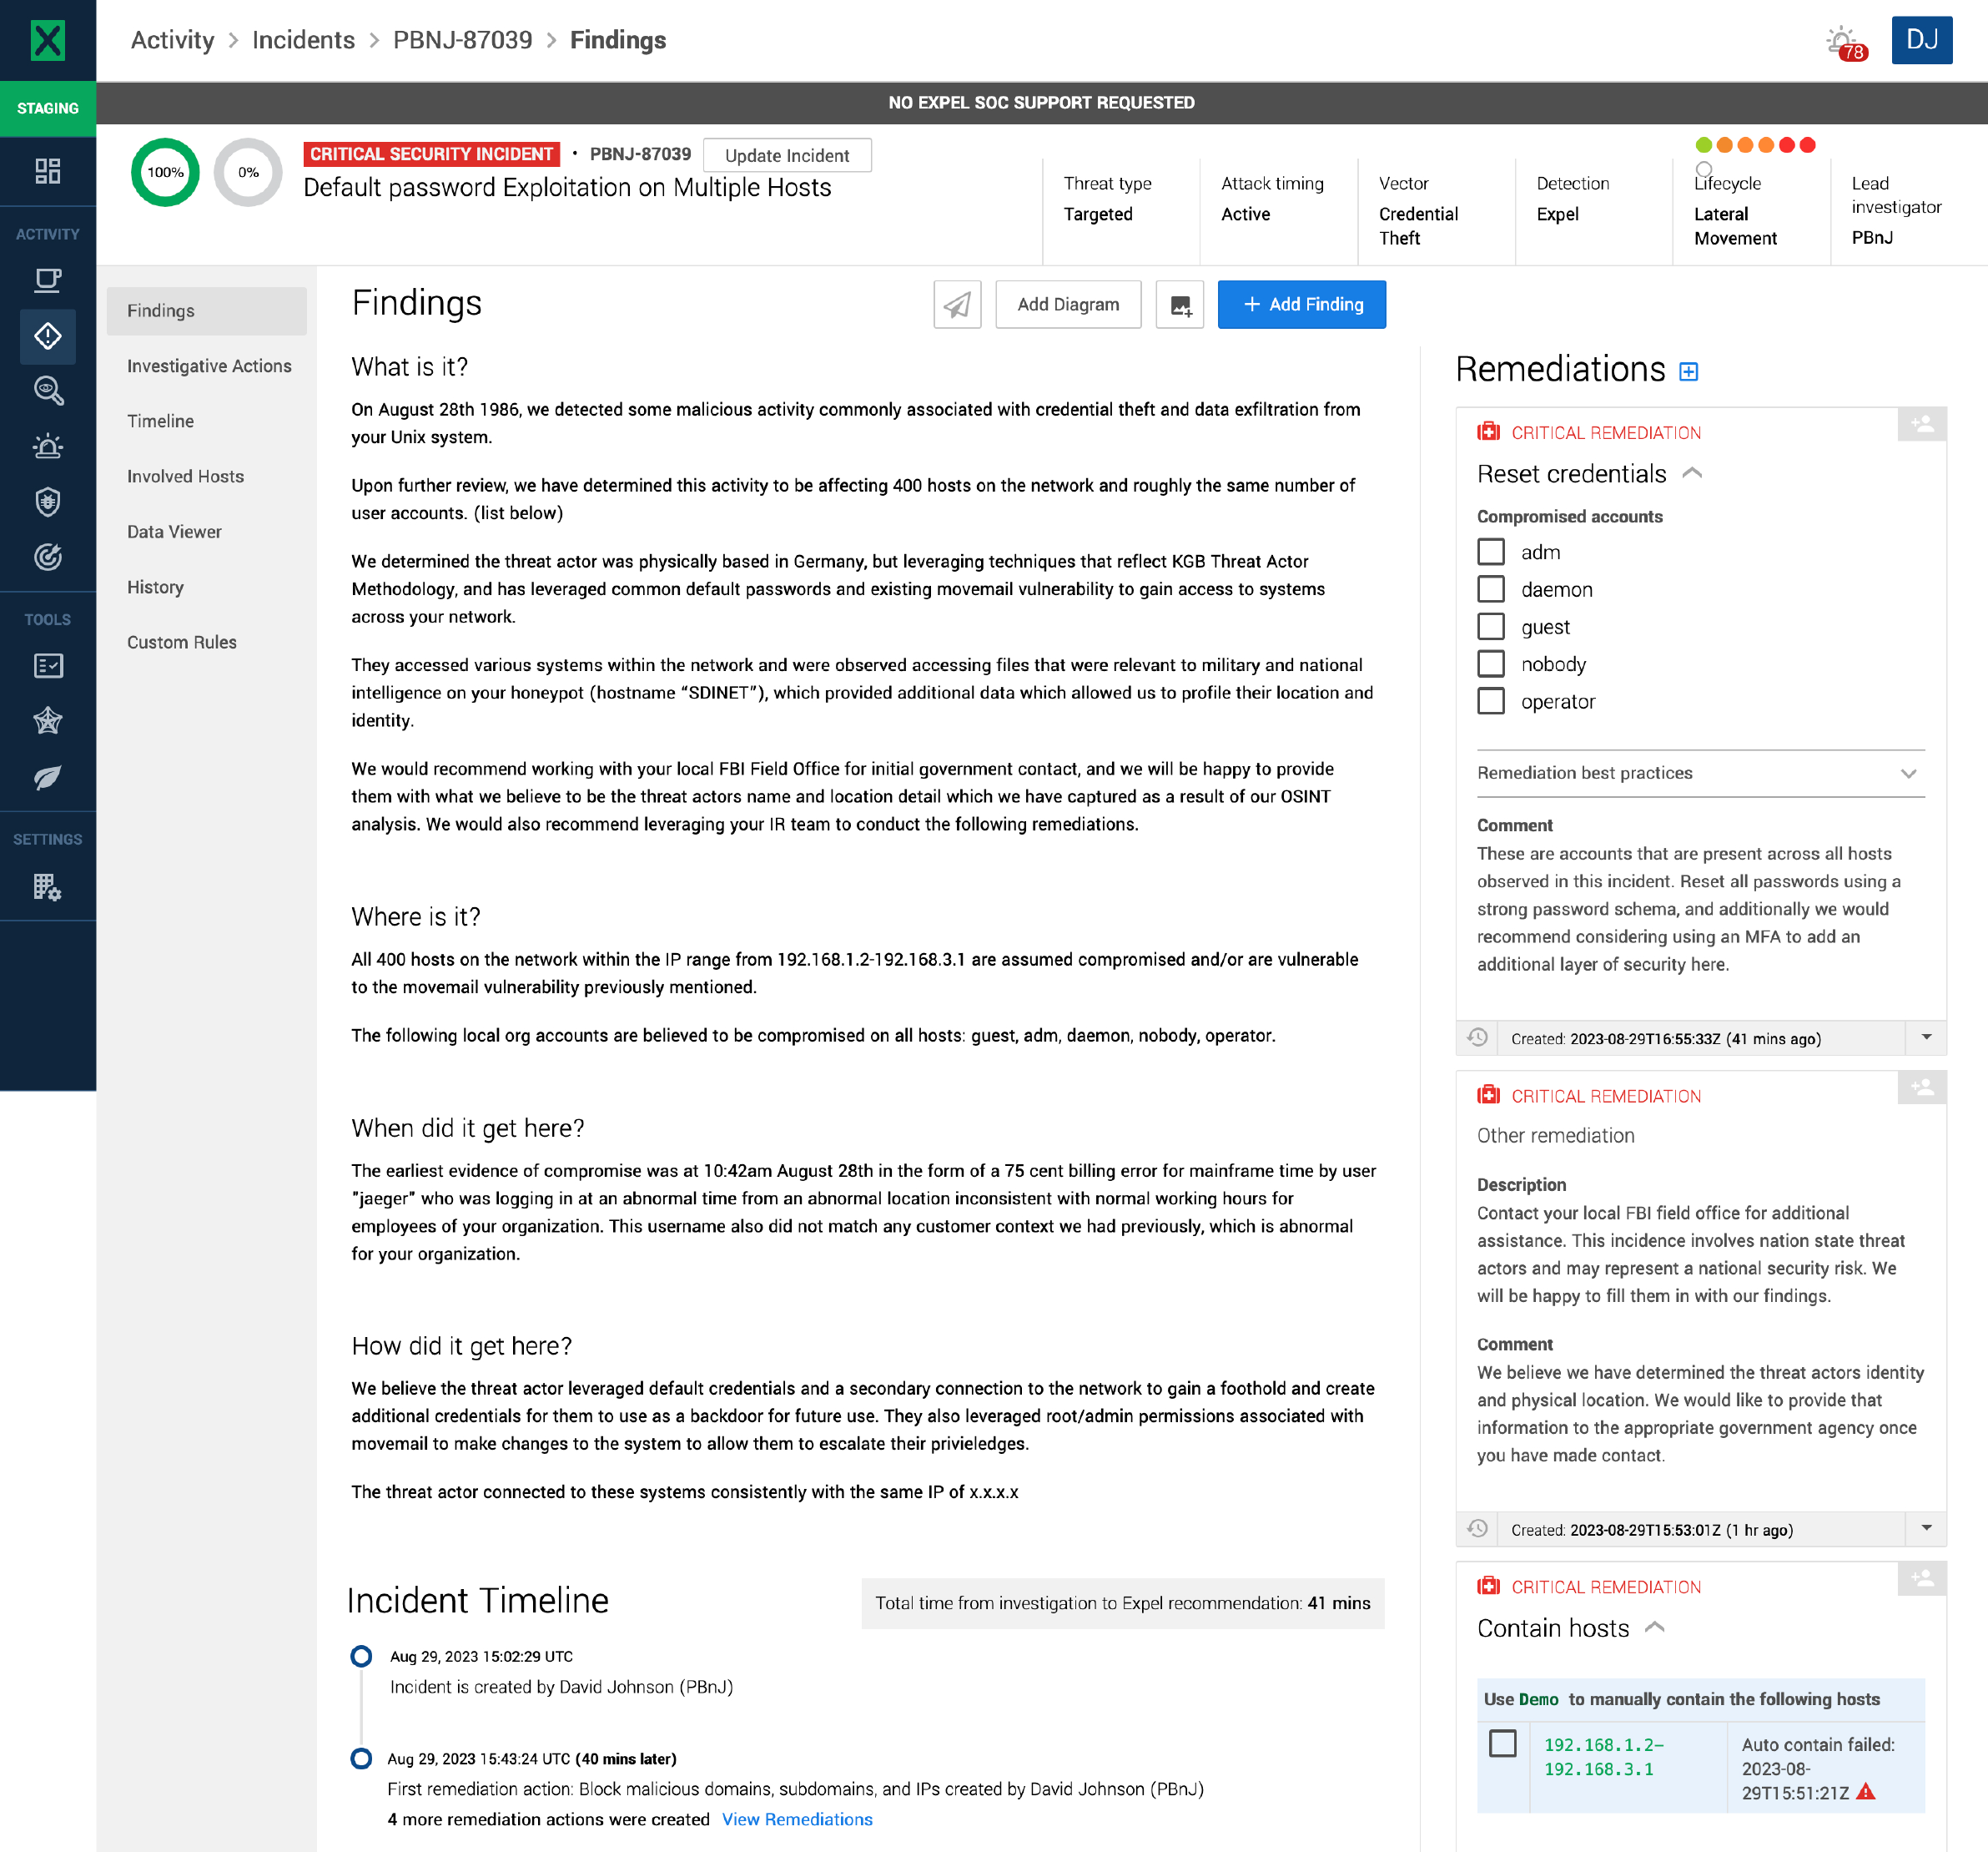Check the 192.168.1.2-192.168.3.1 host checkbox
This screenshot has width=1988, height=1852.
[1503, 1743]
